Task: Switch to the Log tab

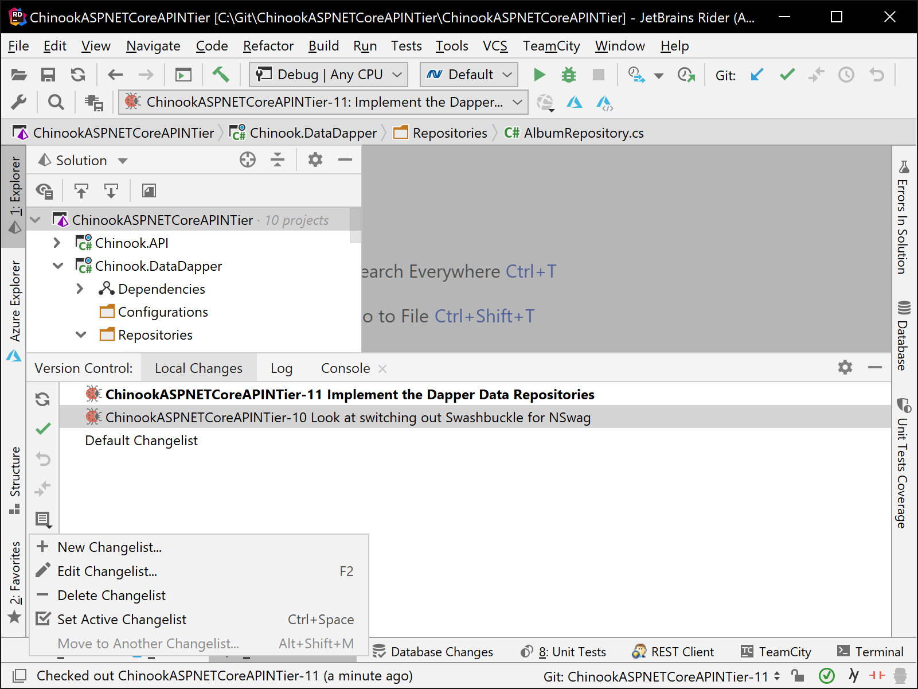Action: 282,368
